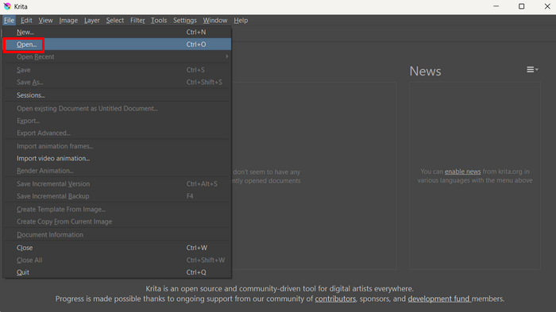Screen dimensions: 556x312
Task: Click the Export... menu entry
Action: (117, 121)
